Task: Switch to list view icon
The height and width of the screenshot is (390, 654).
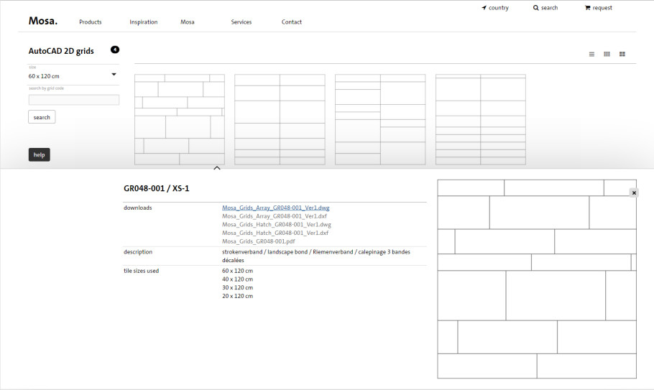Action: pyautogui.click(x=591, y=54)
